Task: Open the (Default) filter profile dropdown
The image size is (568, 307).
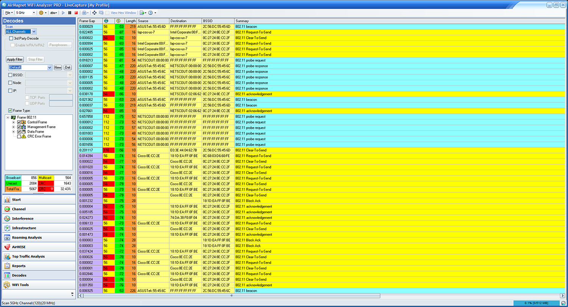Action: [x=50, y=67]
